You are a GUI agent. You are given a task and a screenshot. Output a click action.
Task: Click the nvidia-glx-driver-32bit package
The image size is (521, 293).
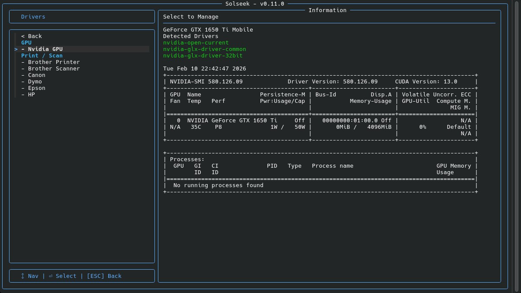[x=203, y=56]
